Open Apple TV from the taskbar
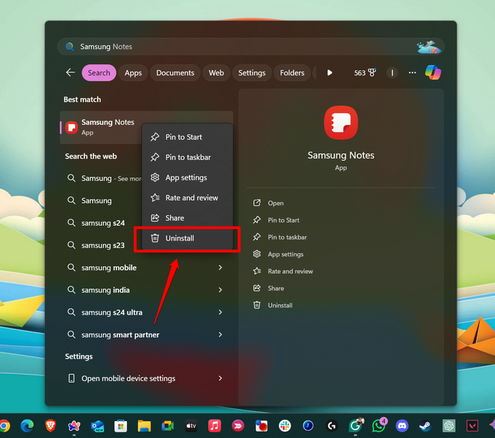The width and height of the screenshot is (495, 438). click(x=191, y=426)
